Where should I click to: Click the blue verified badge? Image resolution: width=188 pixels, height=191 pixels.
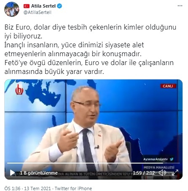tap(59, 6)
